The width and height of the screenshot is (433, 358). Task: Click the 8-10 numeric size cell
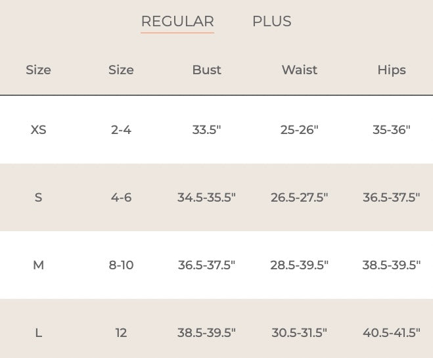point(121,265)
